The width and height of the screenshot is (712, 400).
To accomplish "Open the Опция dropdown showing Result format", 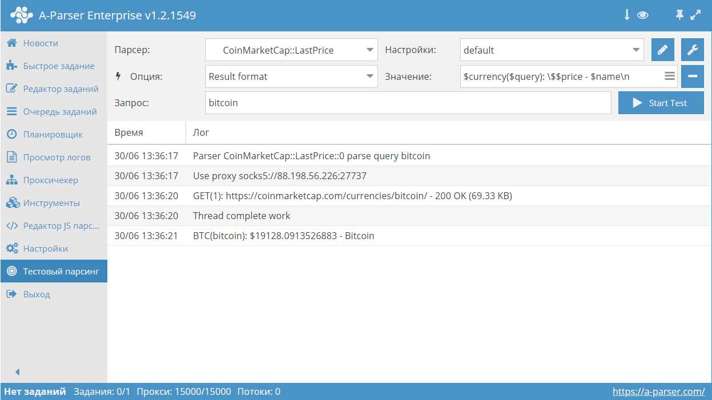I will [291, 76].
